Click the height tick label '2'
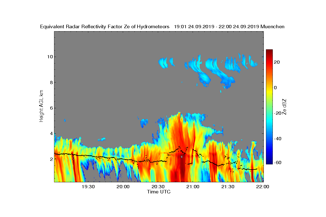Image resolution: width=326 pixels, height=217 pixels. pos(51,159)
